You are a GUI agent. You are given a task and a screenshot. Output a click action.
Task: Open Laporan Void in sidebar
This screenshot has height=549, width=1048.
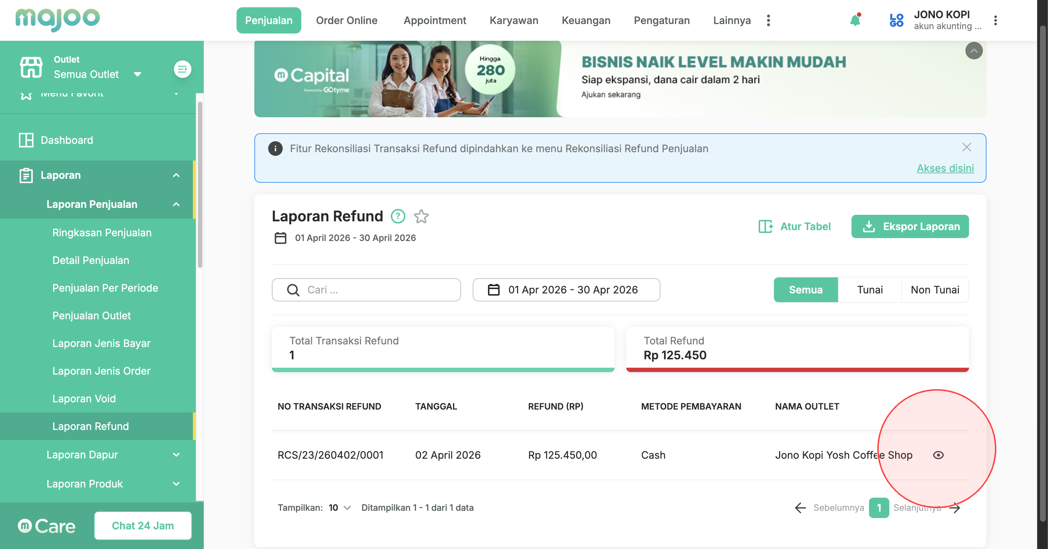(x=84, y=398)
